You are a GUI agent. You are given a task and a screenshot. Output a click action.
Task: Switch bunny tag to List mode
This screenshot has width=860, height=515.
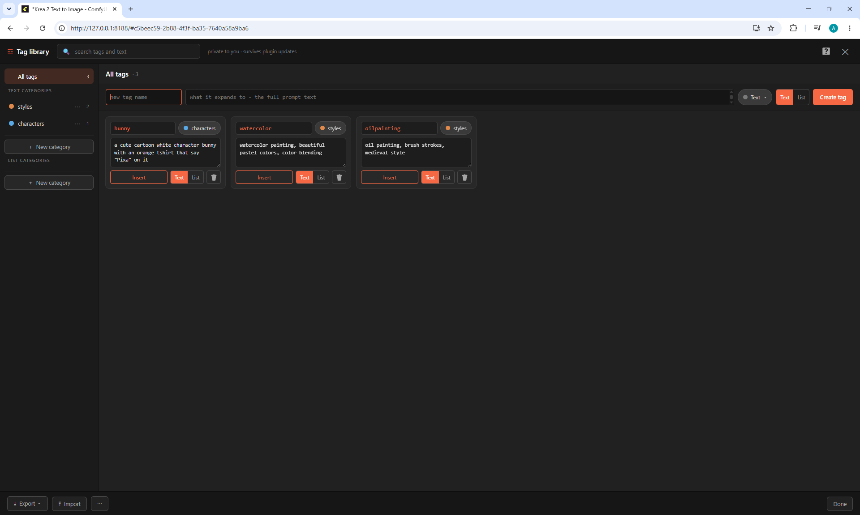click(x=196, y=178)
